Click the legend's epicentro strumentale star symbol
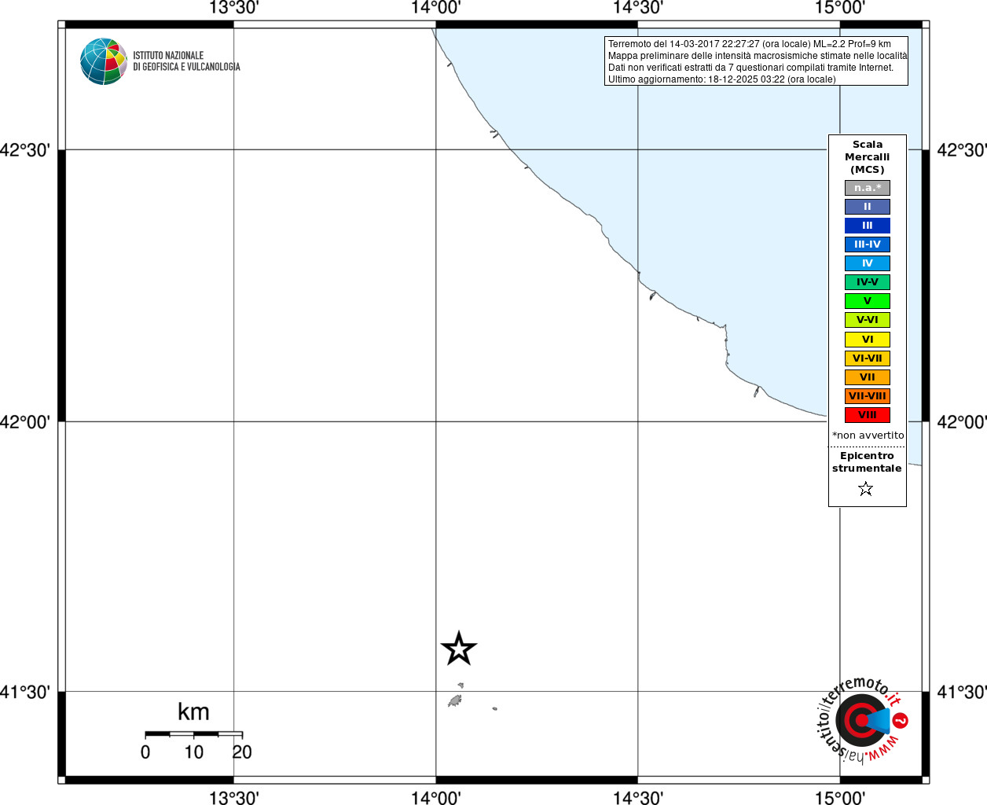The width and height of the screenshot is (987, 805). 866,489
